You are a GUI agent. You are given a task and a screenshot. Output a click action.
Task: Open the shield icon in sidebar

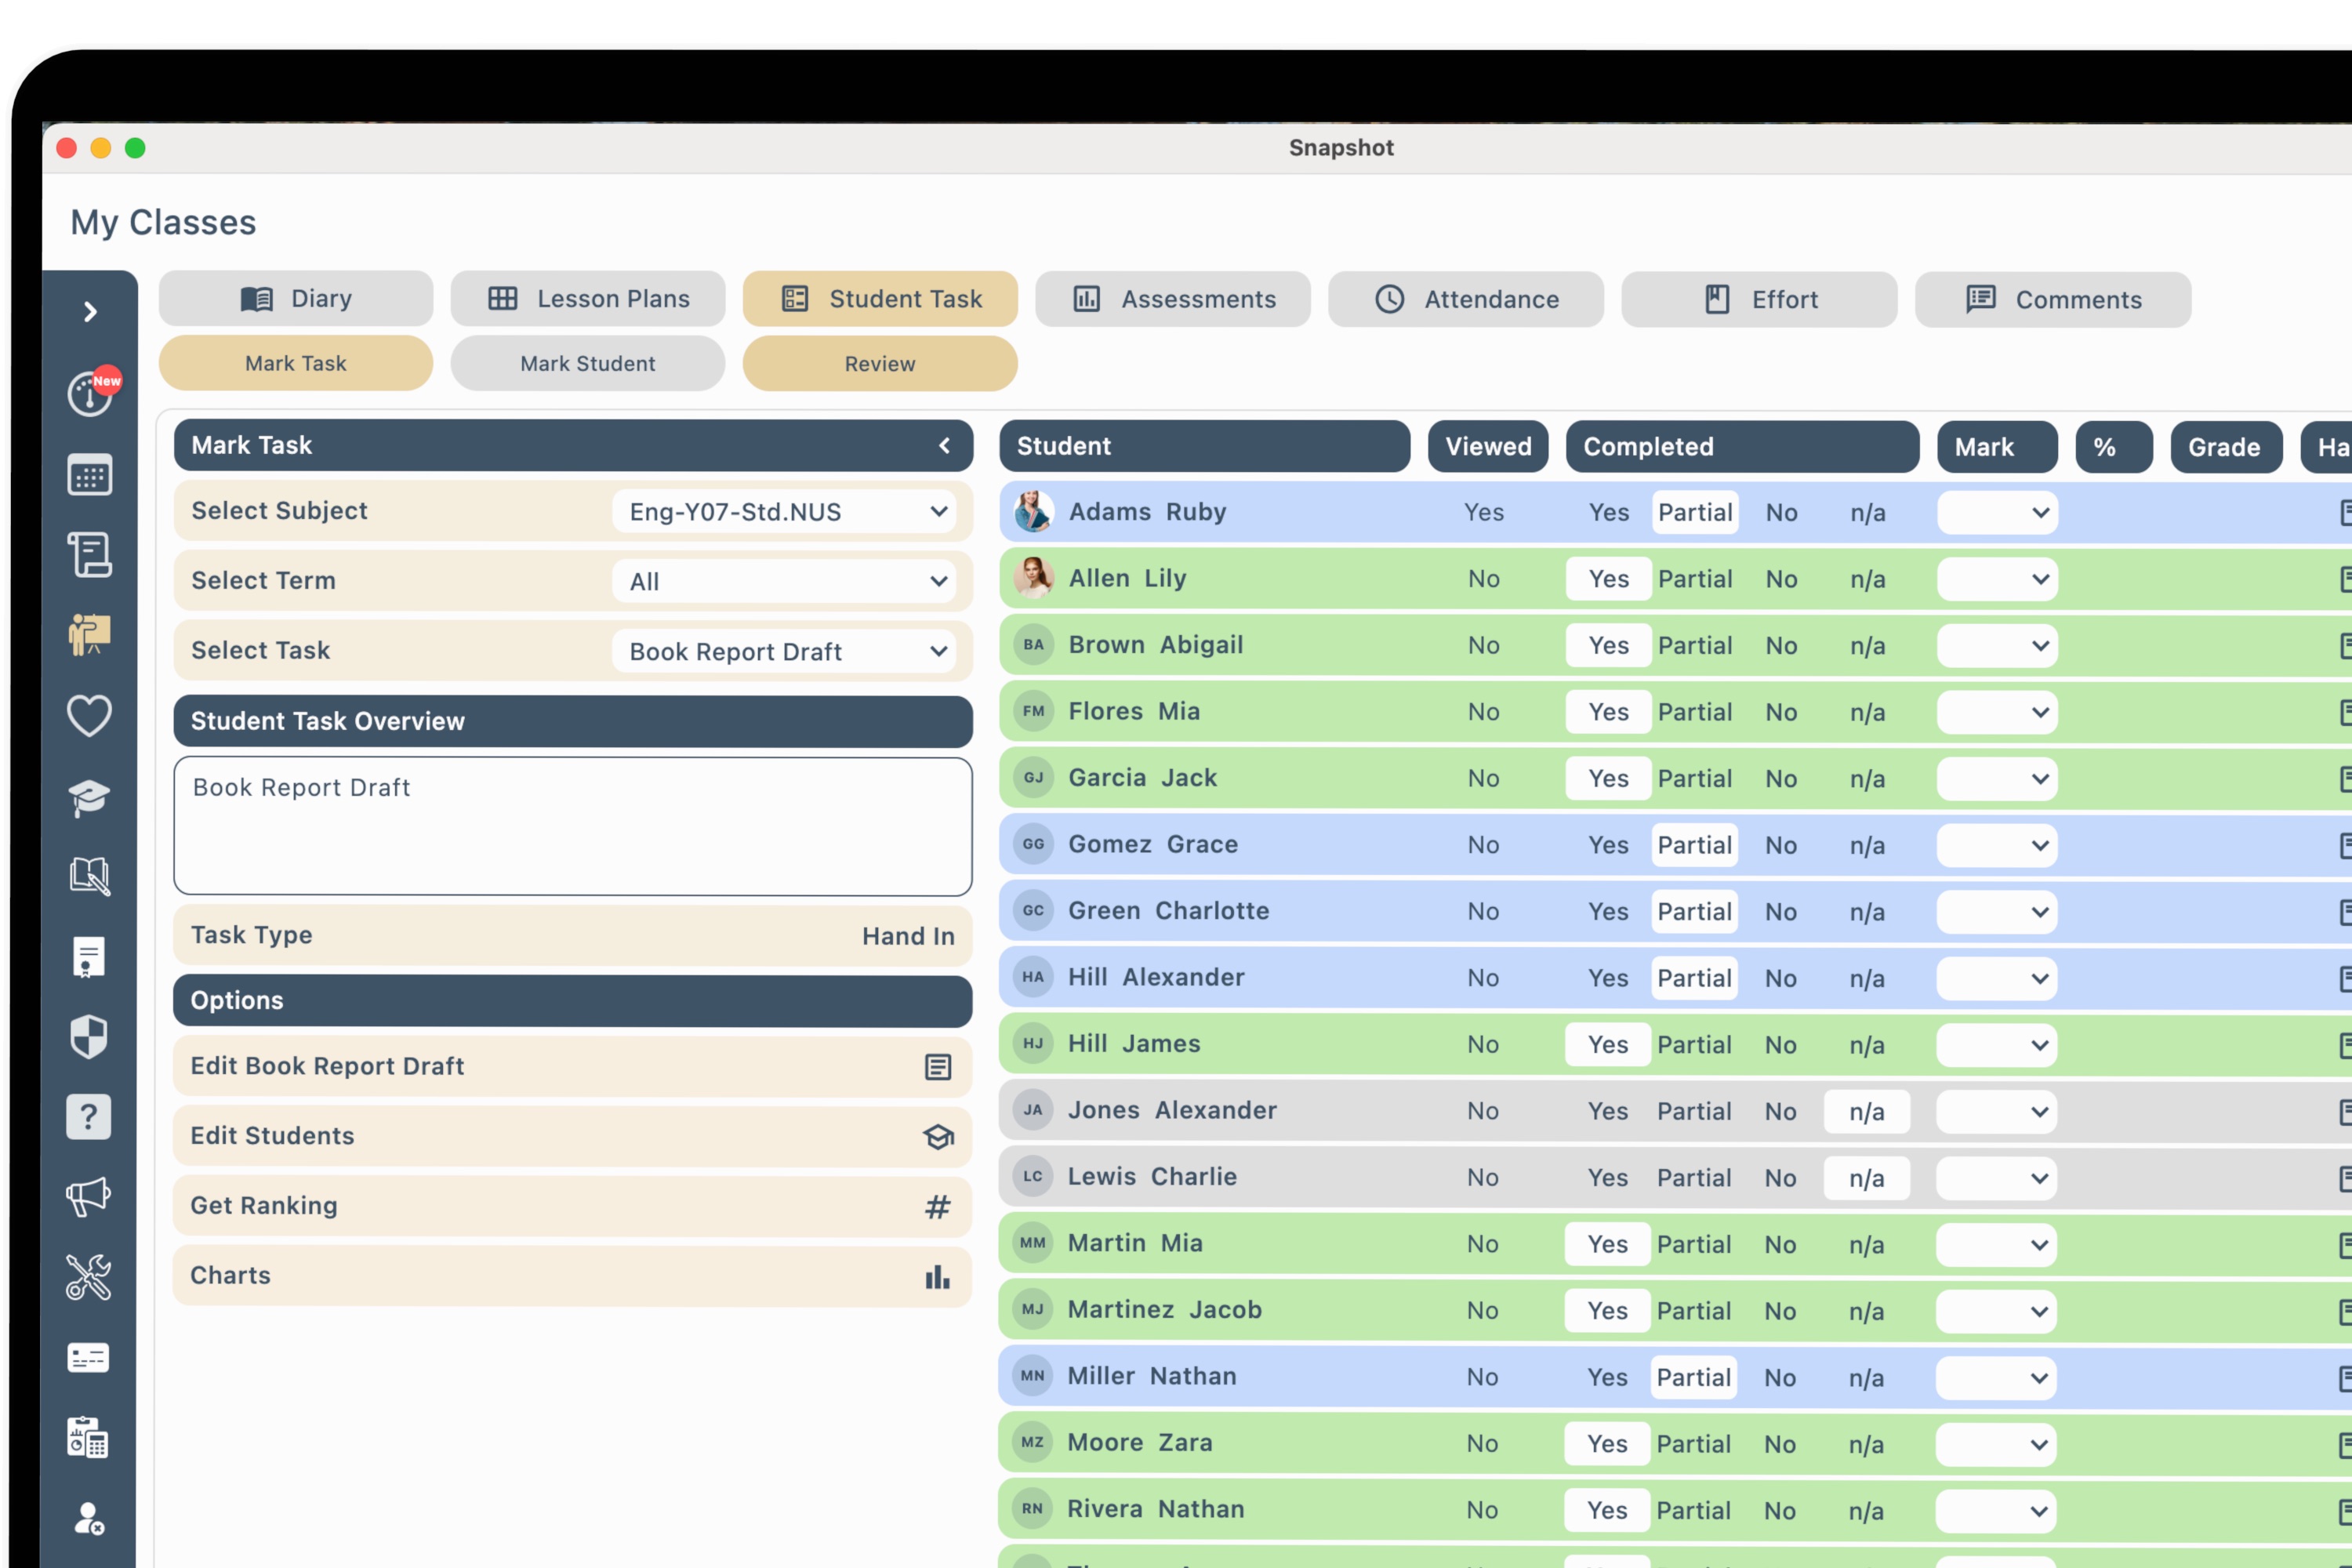point(89,1037)
